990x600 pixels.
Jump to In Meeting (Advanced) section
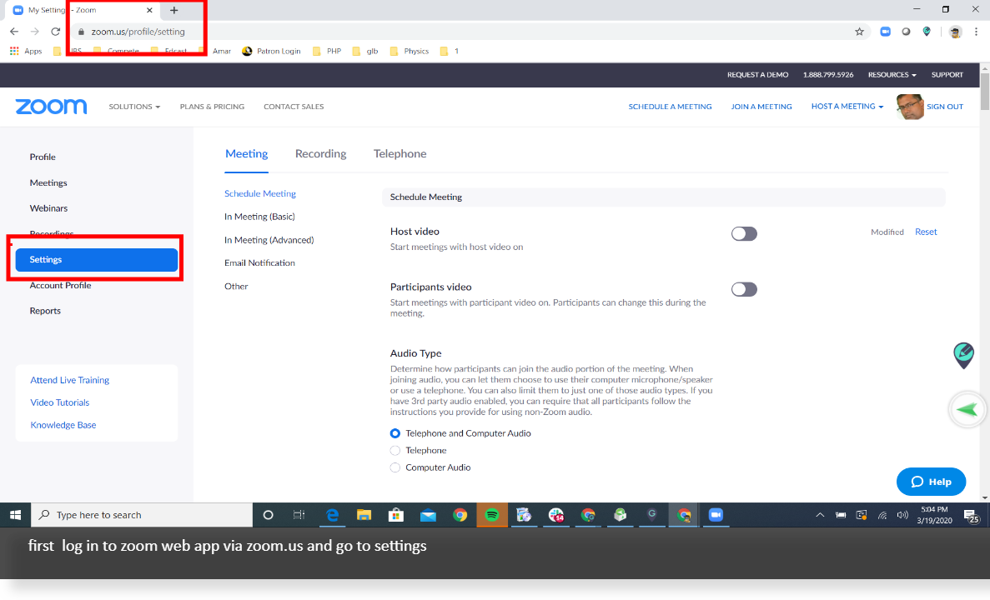tap(269, 240)
